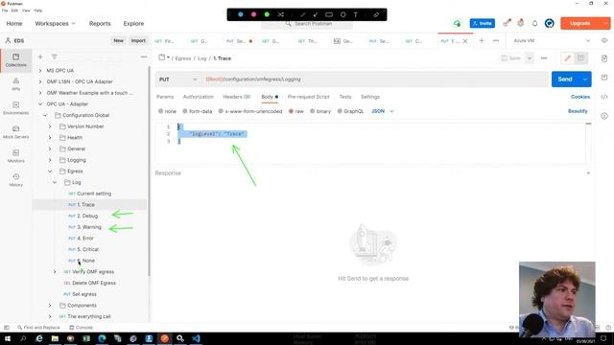Select the raw body radio button

point(291,111)
